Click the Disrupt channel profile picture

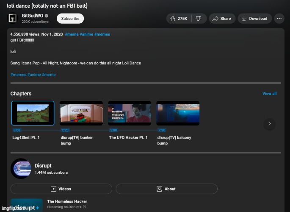pos(20,169)
